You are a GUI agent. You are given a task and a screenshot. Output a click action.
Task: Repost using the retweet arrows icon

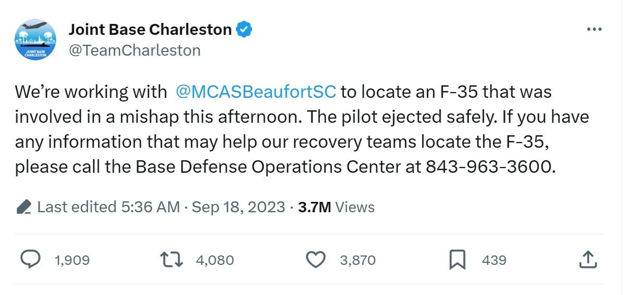(173, 260)
